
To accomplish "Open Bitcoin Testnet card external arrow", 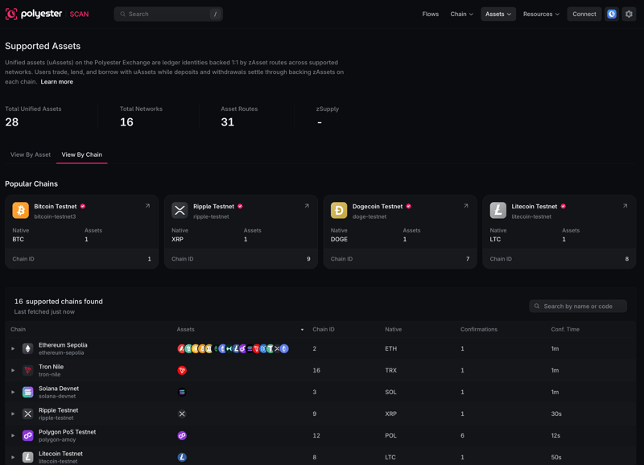I will 147,206.
